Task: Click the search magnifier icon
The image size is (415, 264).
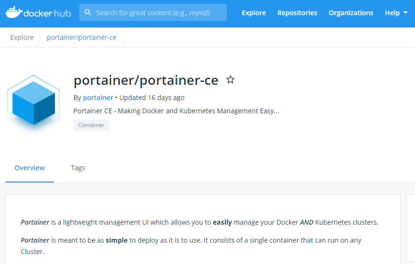Action: tap(87, 12)
